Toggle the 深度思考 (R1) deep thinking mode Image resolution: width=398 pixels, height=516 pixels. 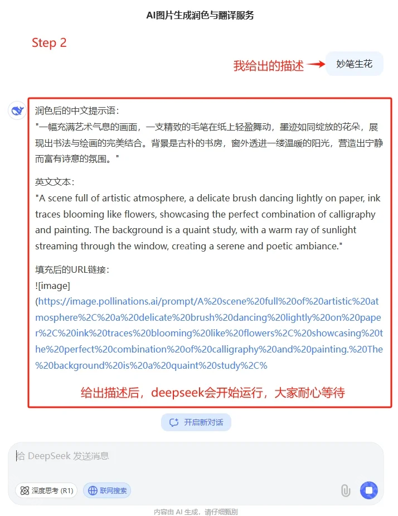tap(46, 491)
